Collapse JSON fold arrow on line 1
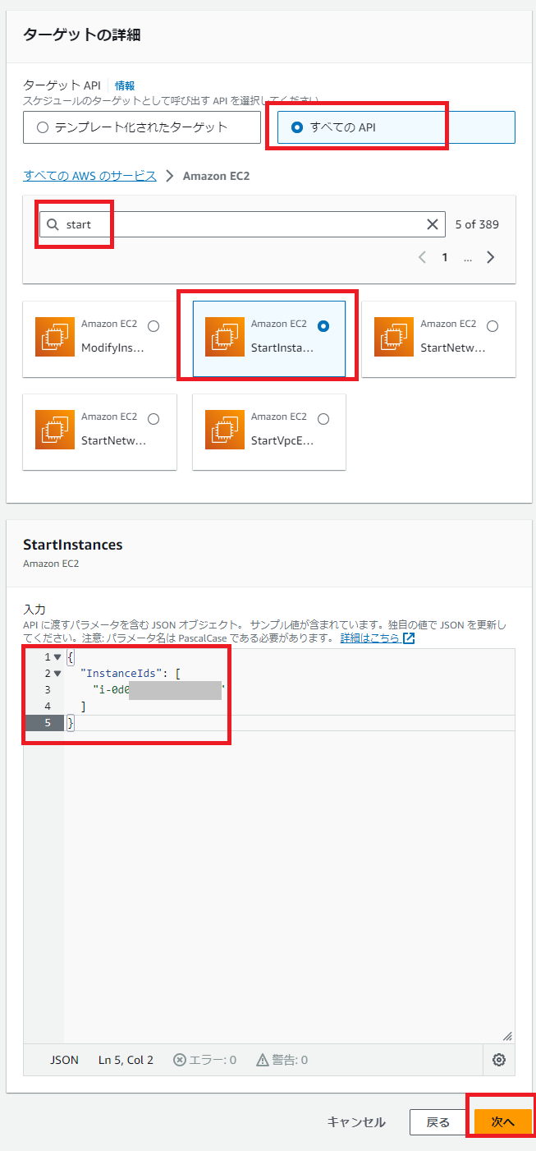536x1151 pixels. click(x=57, y=657)
